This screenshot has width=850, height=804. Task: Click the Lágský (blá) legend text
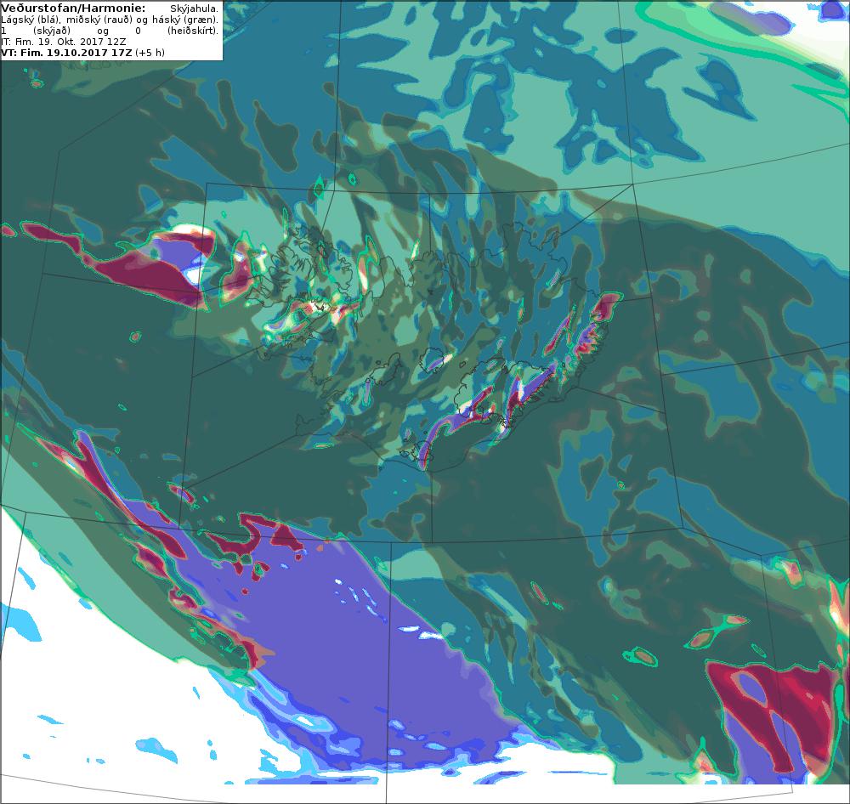pyautogui.click(x=29, y=20)
